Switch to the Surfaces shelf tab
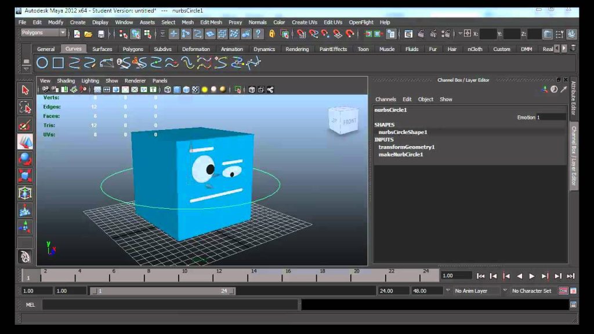Image resolution: width=594 pixels, height=334 pixels. pos(102,49)
